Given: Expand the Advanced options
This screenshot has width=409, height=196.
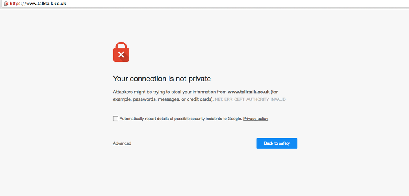Looking at the screenshot, I should 122,143.
